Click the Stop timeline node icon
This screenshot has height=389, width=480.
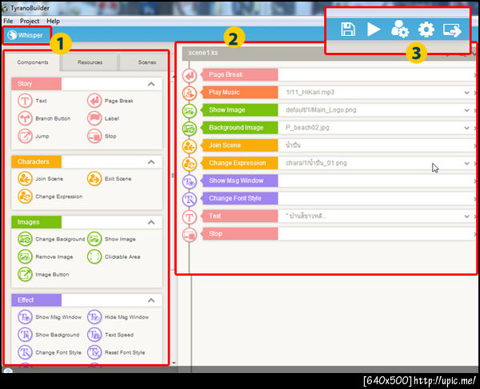pyautogui.click(x=190, y=235)
